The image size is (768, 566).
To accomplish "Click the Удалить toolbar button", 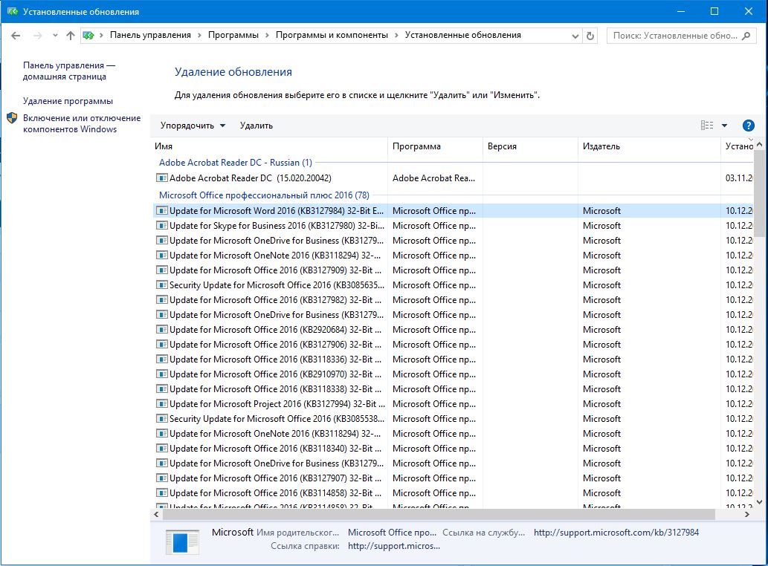I will pyautogui.click(x=256, y=126).
